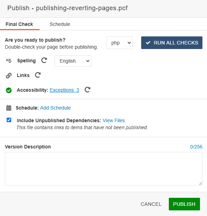Rerun the Accessibility check refresh icon

tap(87, 90)
